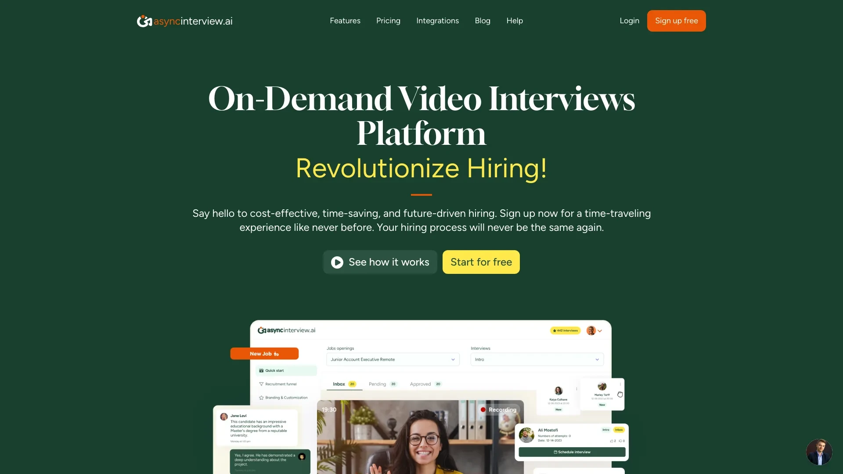Click the recording indicator icon
This screenshot has width=843, height=474.
tap(483, 409)
